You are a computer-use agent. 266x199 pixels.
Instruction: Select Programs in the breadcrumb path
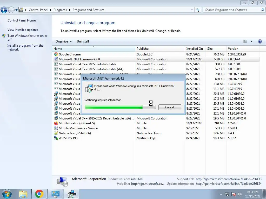pos(60,10)
